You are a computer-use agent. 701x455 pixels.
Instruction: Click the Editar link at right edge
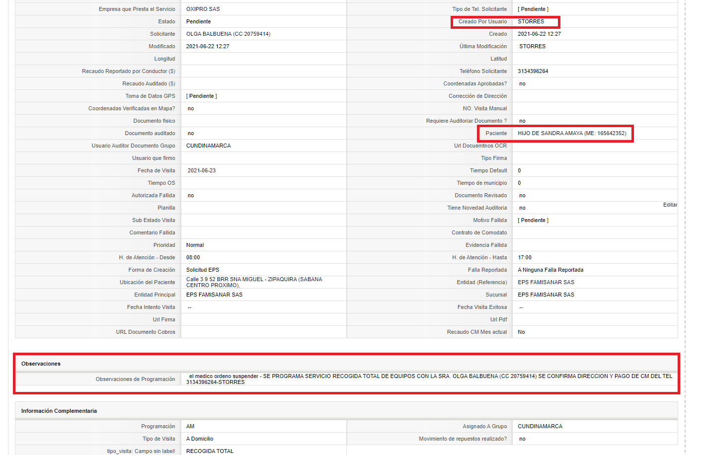tap(670, 205)
